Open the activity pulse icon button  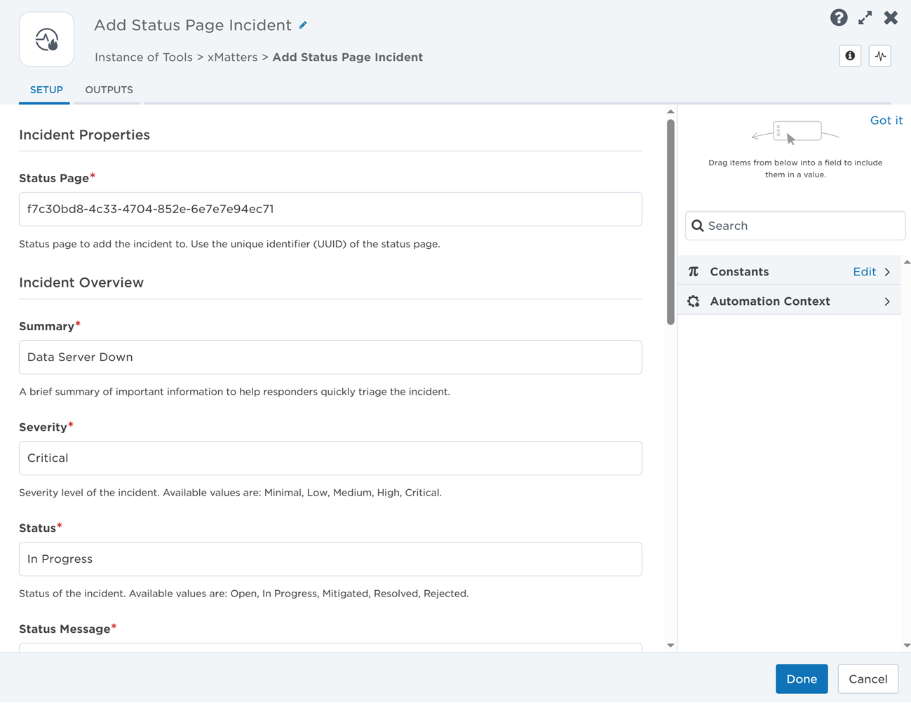tap(880, 56)
